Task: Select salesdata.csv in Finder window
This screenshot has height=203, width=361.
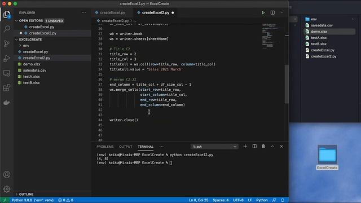Action: tap(322, 25)
